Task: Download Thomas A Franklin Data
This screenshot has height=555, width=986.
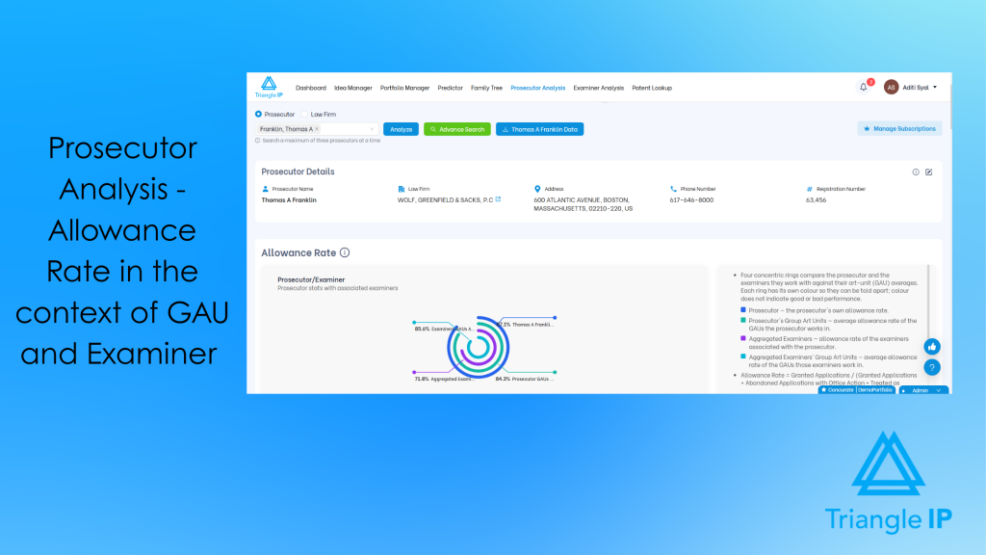Action: point(539,129)
